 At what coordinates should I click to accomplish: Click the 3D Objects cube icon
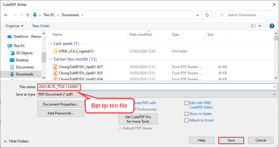[12, 53]
